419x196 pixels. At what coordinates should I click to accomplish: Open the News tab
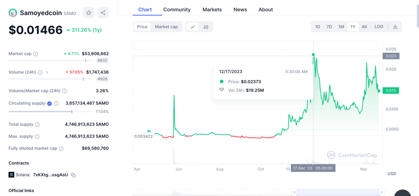[x=240, y=9]
